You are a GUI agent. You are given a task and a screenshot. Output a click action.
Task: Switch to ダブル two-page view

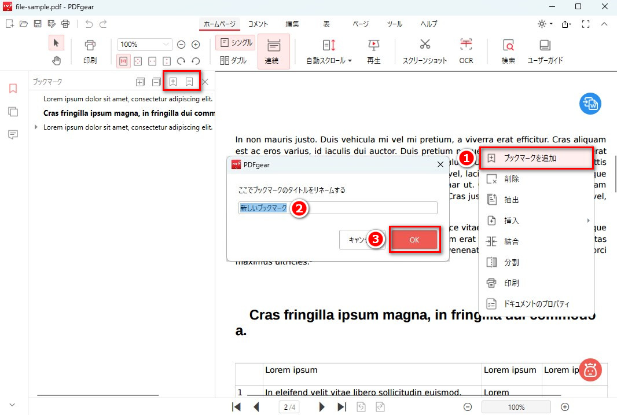(233, 60)
